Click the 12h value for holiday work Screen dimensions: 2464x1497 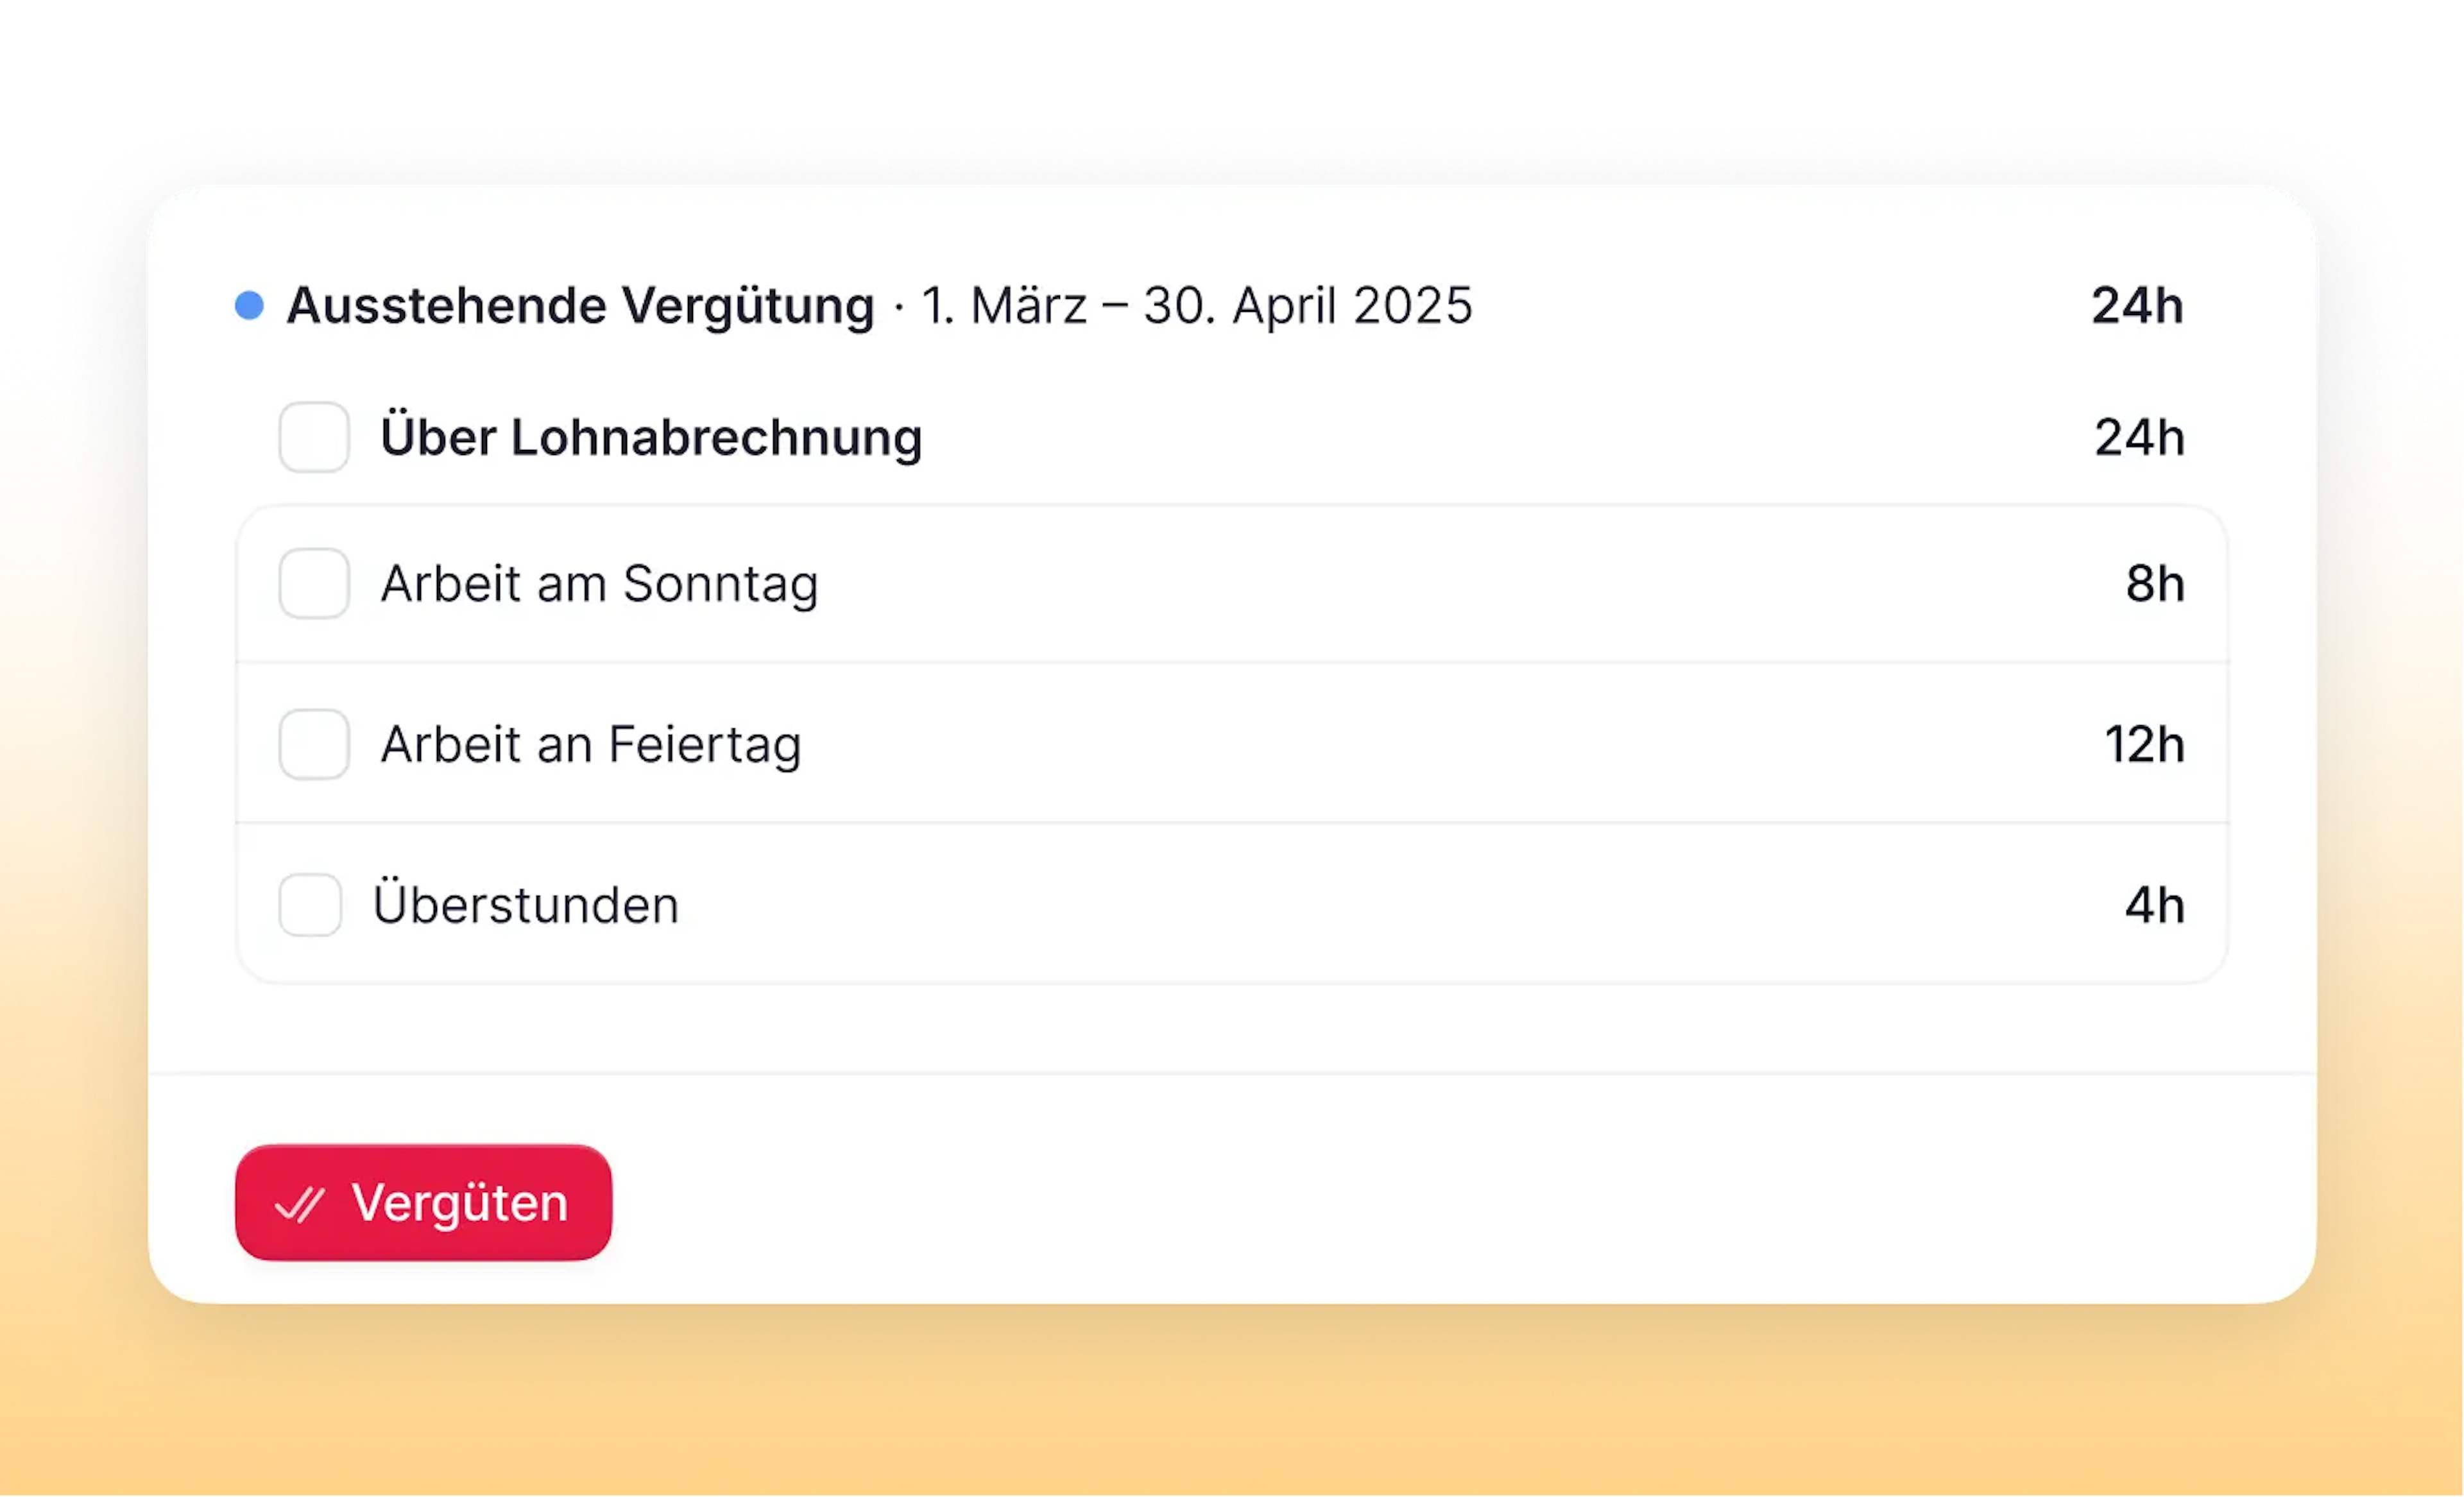[2144, 744]
